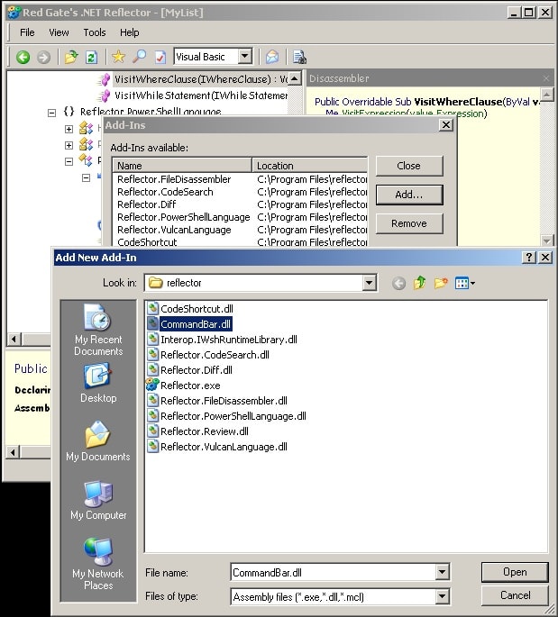Expand the first collapsed namespace child node
The image size is (558, 617).
(x=69, y=129)
